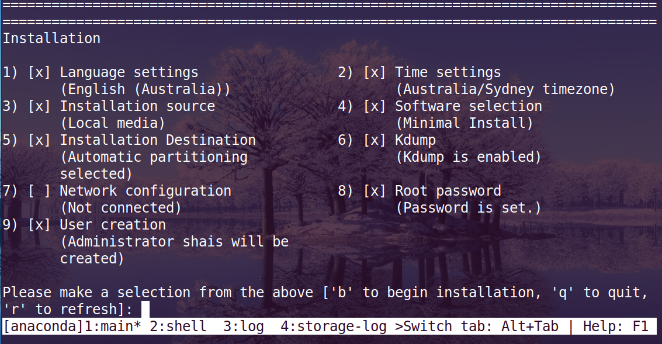Select the Language settings option

coord(129,72)
